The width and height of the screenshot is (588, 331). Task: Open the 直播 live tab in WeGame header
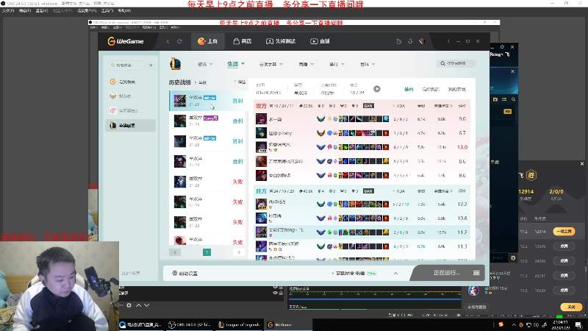(x=320, y=41)
